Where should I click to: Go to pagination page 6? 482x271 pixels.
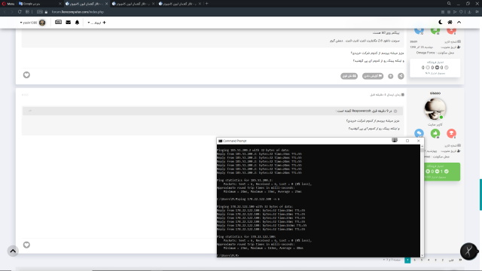415,260
